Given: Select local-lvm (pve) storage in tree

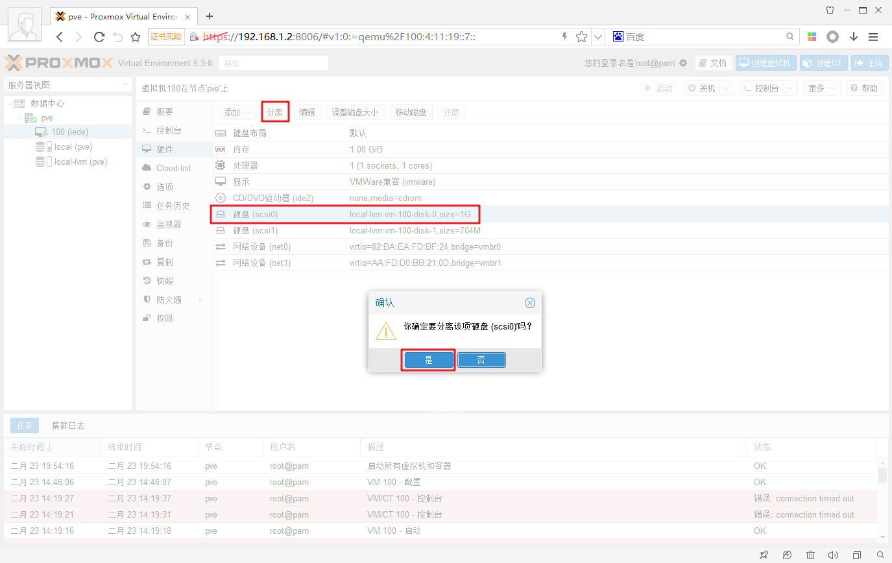Looking at the screenshot, I should click(x=80, y=162).
